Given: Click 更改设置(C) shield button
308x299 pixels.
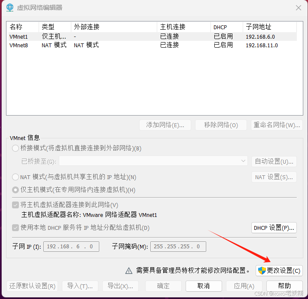Looking at the screenshot, I should 279,271.
